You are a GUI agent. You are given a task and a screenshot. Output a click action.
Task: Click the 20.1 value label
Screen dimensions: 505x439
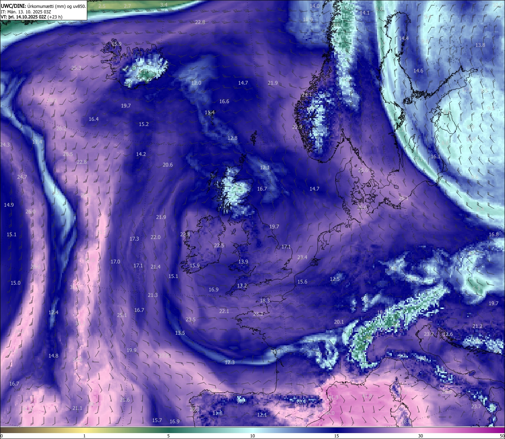pos(339,322)
